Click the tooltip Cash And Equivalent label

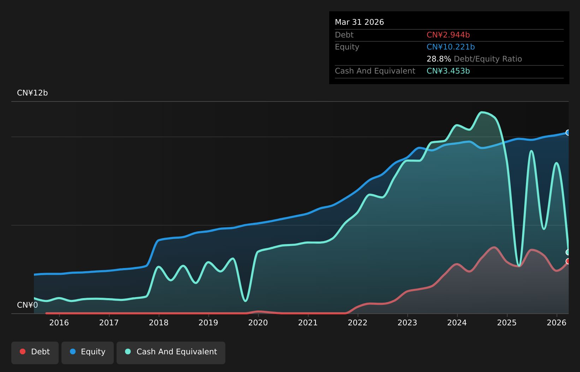pyautogui.click(x=375, y=71)
